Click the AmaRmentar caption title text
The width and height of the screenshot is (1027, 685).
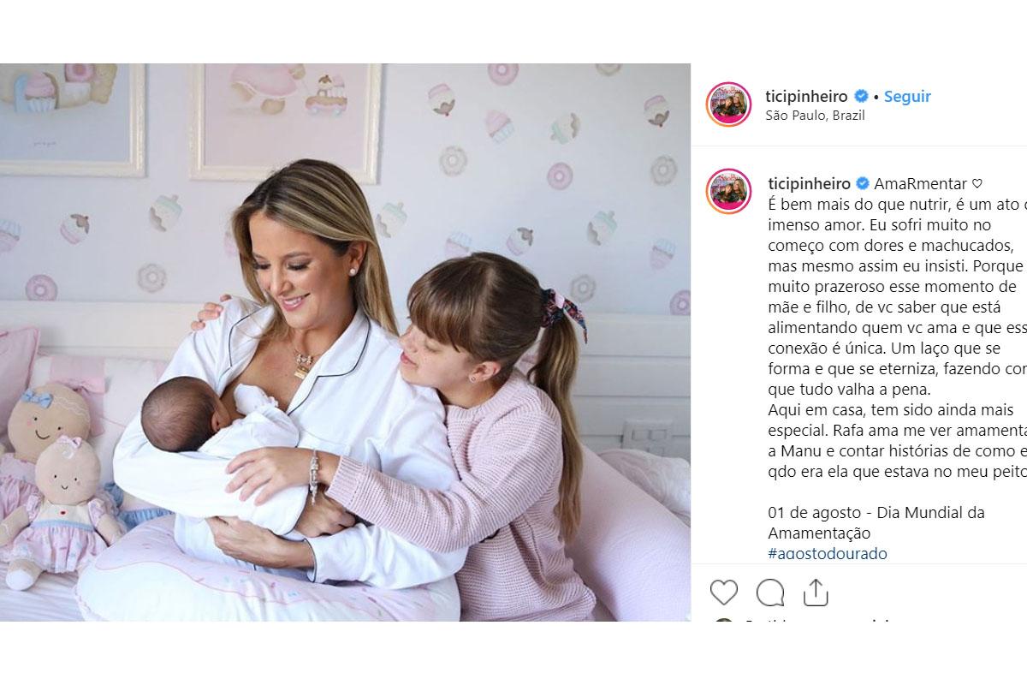(921, 184)
